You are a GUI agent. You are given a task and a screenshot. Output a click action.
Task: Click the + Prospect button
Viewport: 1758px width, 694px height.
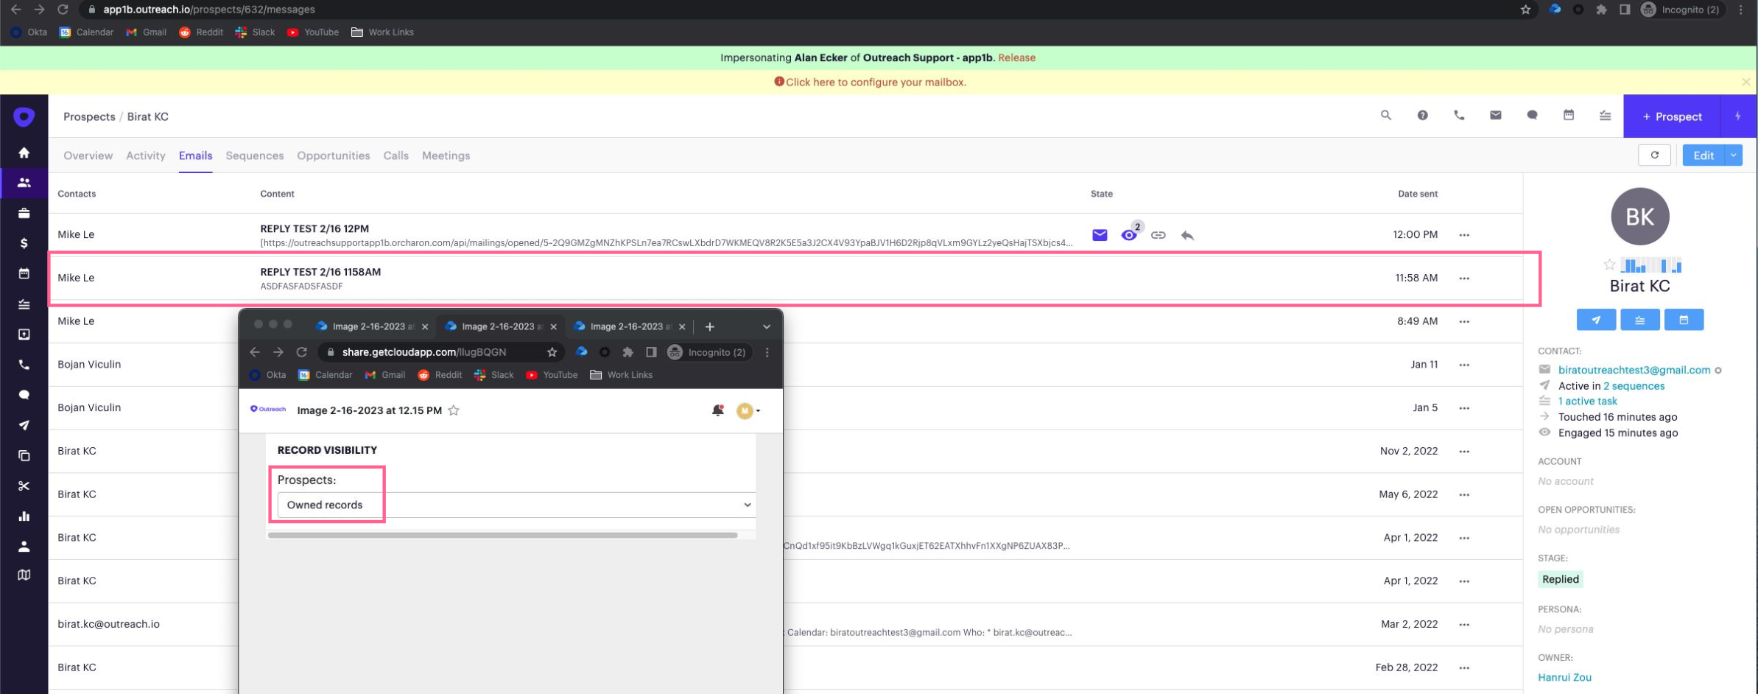[1672, 116]
